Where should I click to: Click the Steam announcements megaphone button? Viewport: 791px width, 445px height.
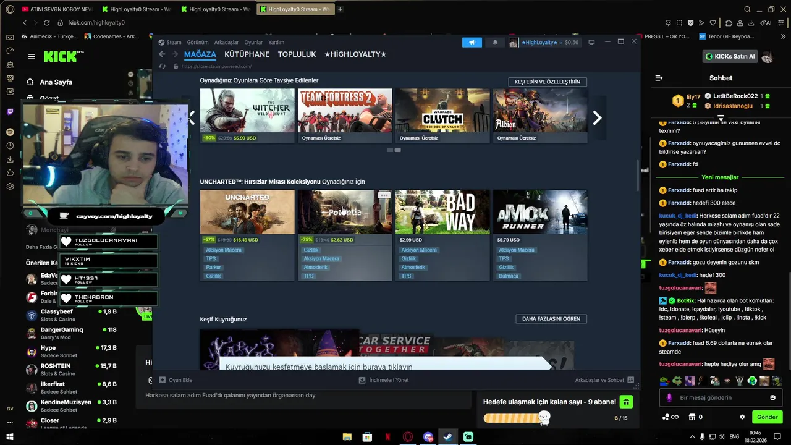pyautogui.click(x=472, y=42)
